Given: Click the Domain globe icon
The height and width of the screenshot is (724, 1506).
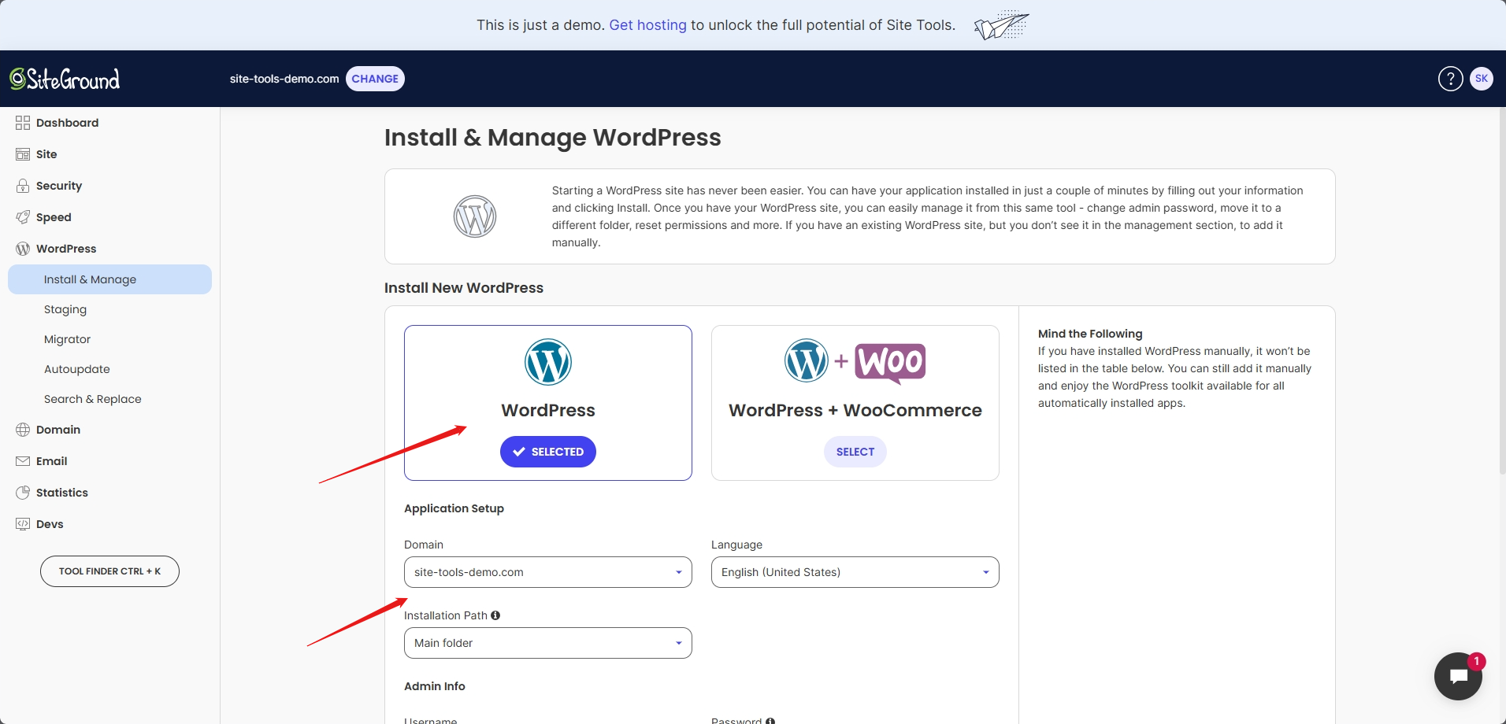Looking at the screenshot, I should 23,430.
